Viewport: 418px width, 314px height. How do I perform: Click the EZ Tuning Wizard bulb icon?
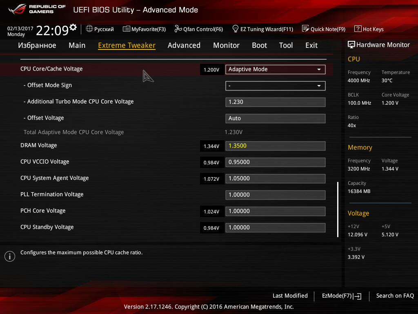click(x=236, y=29)
